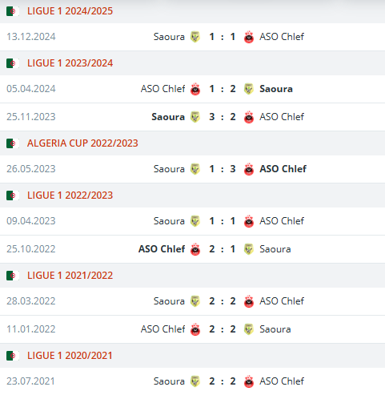Click Saoura crest in 25.10.2022 match
This screenshot has width=385, height=395.
[249, 249]
